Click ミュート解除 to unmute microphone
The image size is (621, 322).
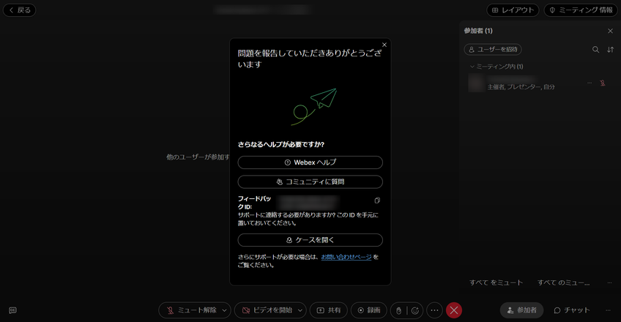coord(192,310)
